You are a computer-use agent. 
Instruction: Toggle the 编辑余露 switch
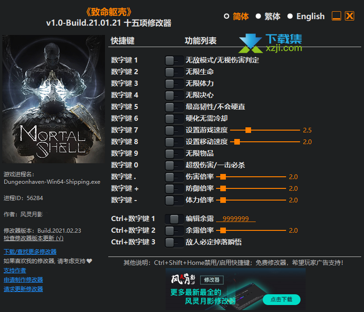(174, 219)
